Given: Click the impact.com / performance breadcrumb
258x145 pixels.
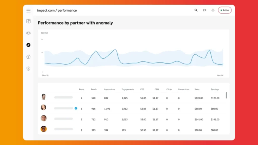Looking at the screenshot, I should point(57,11).
